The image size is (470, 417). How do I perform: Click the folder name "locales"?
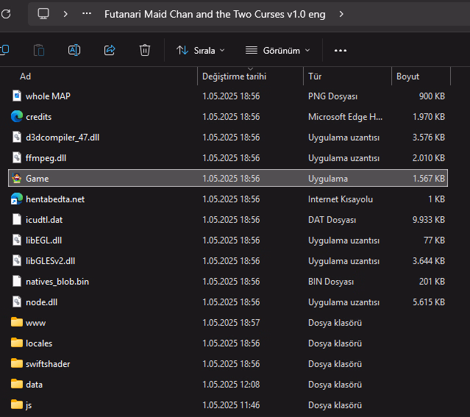click(x=39, y=343)
